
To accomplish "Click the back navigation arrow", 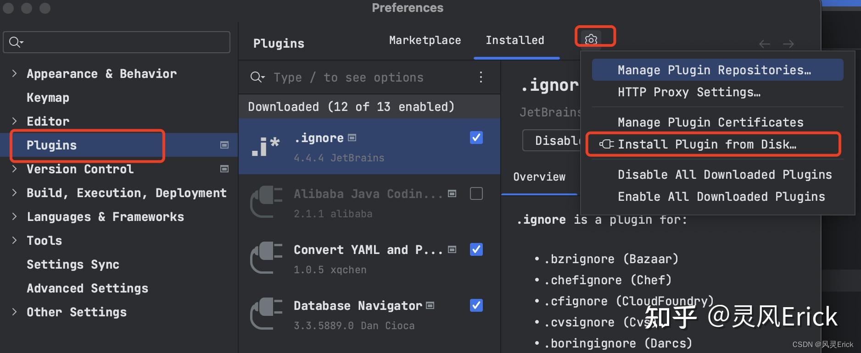I will pyautogui.click(x=764, y=44).
